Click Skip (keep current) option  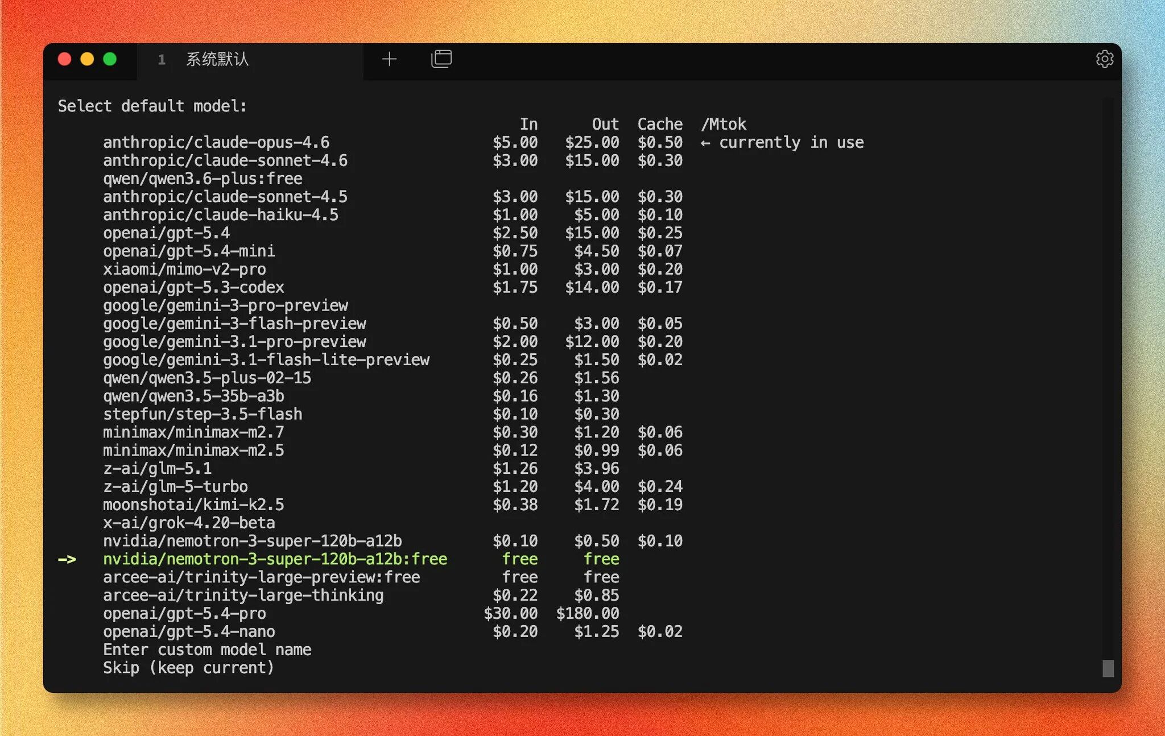pyautogui.click(x=188, y=668)
